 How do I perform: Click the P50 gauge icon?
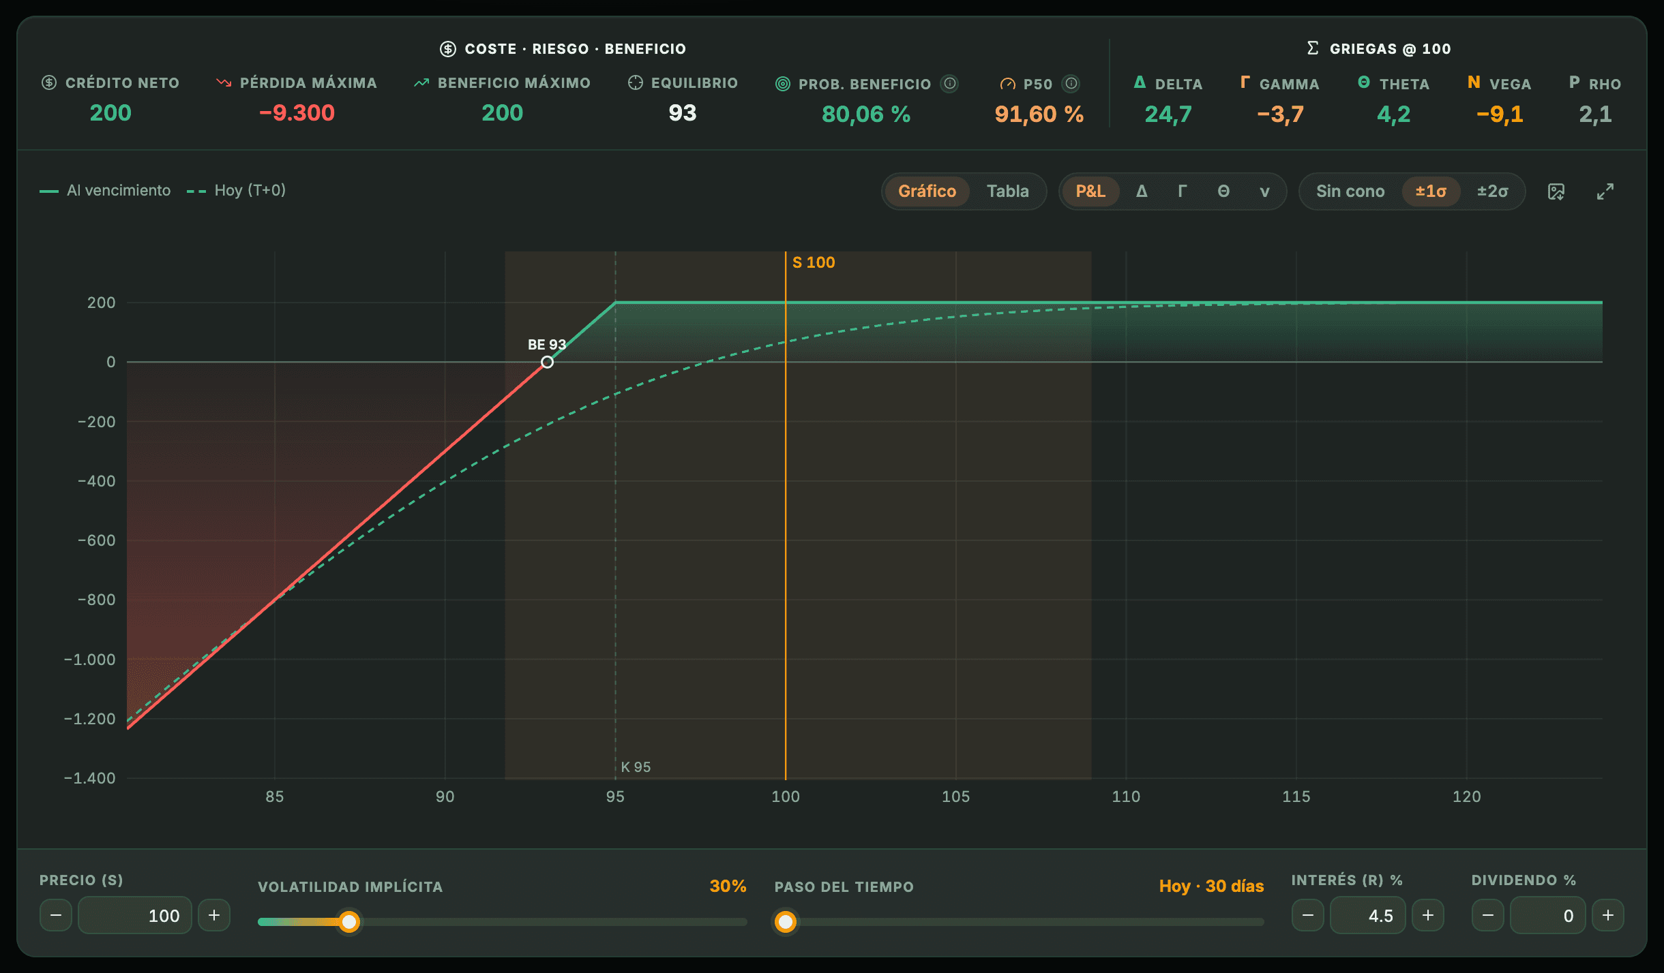[x=1008, y=84]
